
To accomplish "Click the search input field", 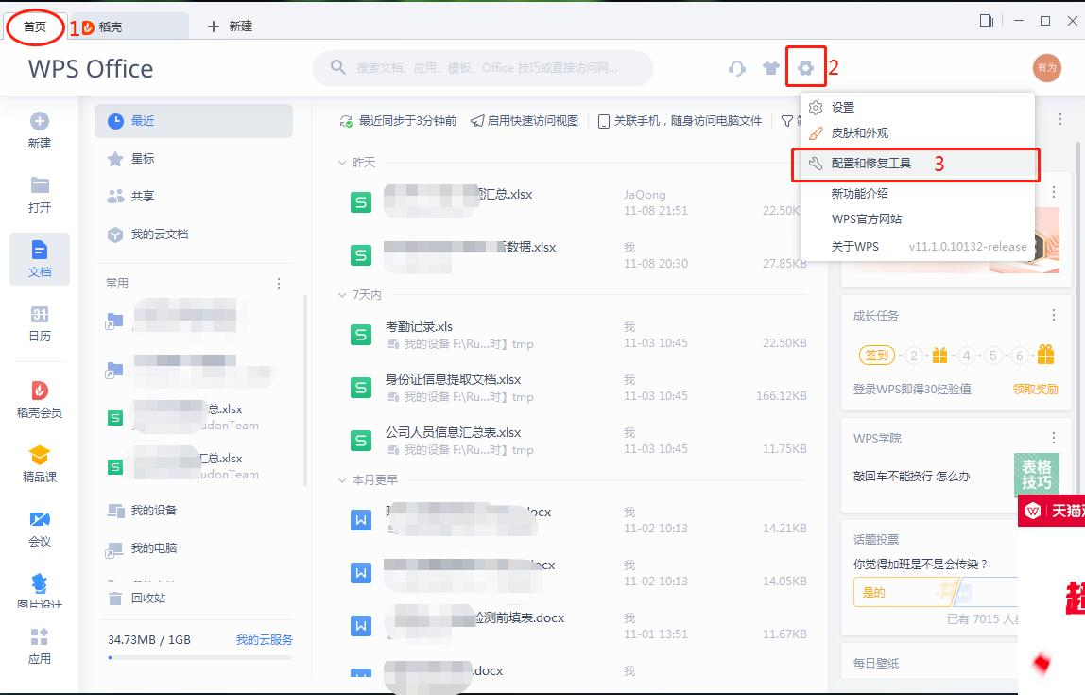I will [483, 68].
